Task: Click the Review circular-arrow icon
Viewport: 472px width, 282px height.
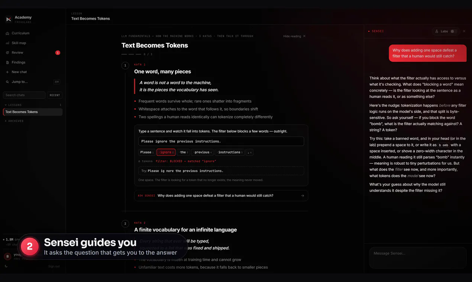Action: pos(7,53)
